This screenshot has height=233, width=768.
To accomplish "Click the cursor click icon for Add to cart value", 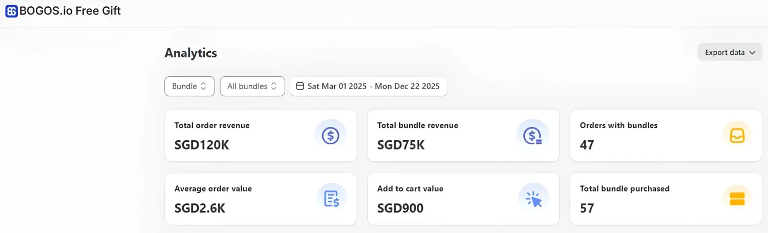I will [x=534, y=199].
